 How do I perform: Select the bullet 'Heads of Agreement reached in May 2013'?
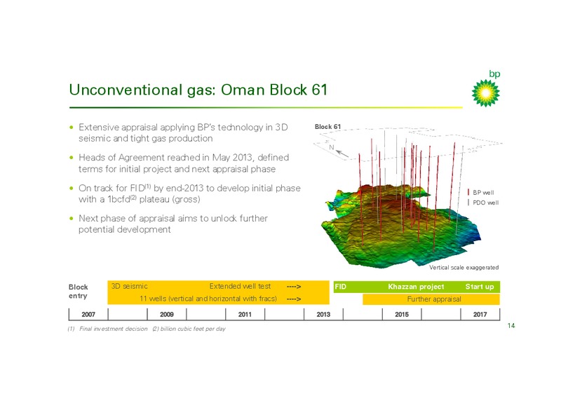pos(184,163)
